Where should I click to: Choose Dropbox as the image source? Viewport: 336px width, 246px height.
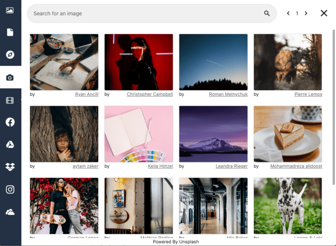tap(10, 167)
